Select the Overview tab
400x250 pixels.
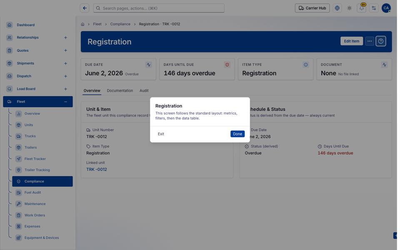point(92,90)
